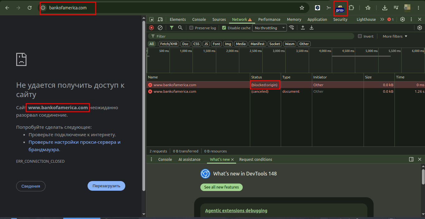Select the blocked:origin request row

tap(286, 85)
